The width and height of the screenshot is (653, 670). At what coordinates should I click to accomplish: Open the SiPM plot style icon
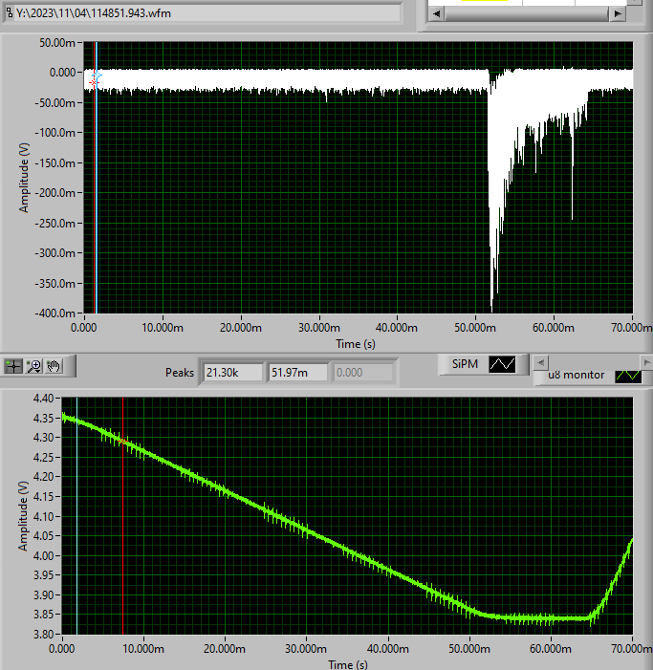(x=502, y=364)
